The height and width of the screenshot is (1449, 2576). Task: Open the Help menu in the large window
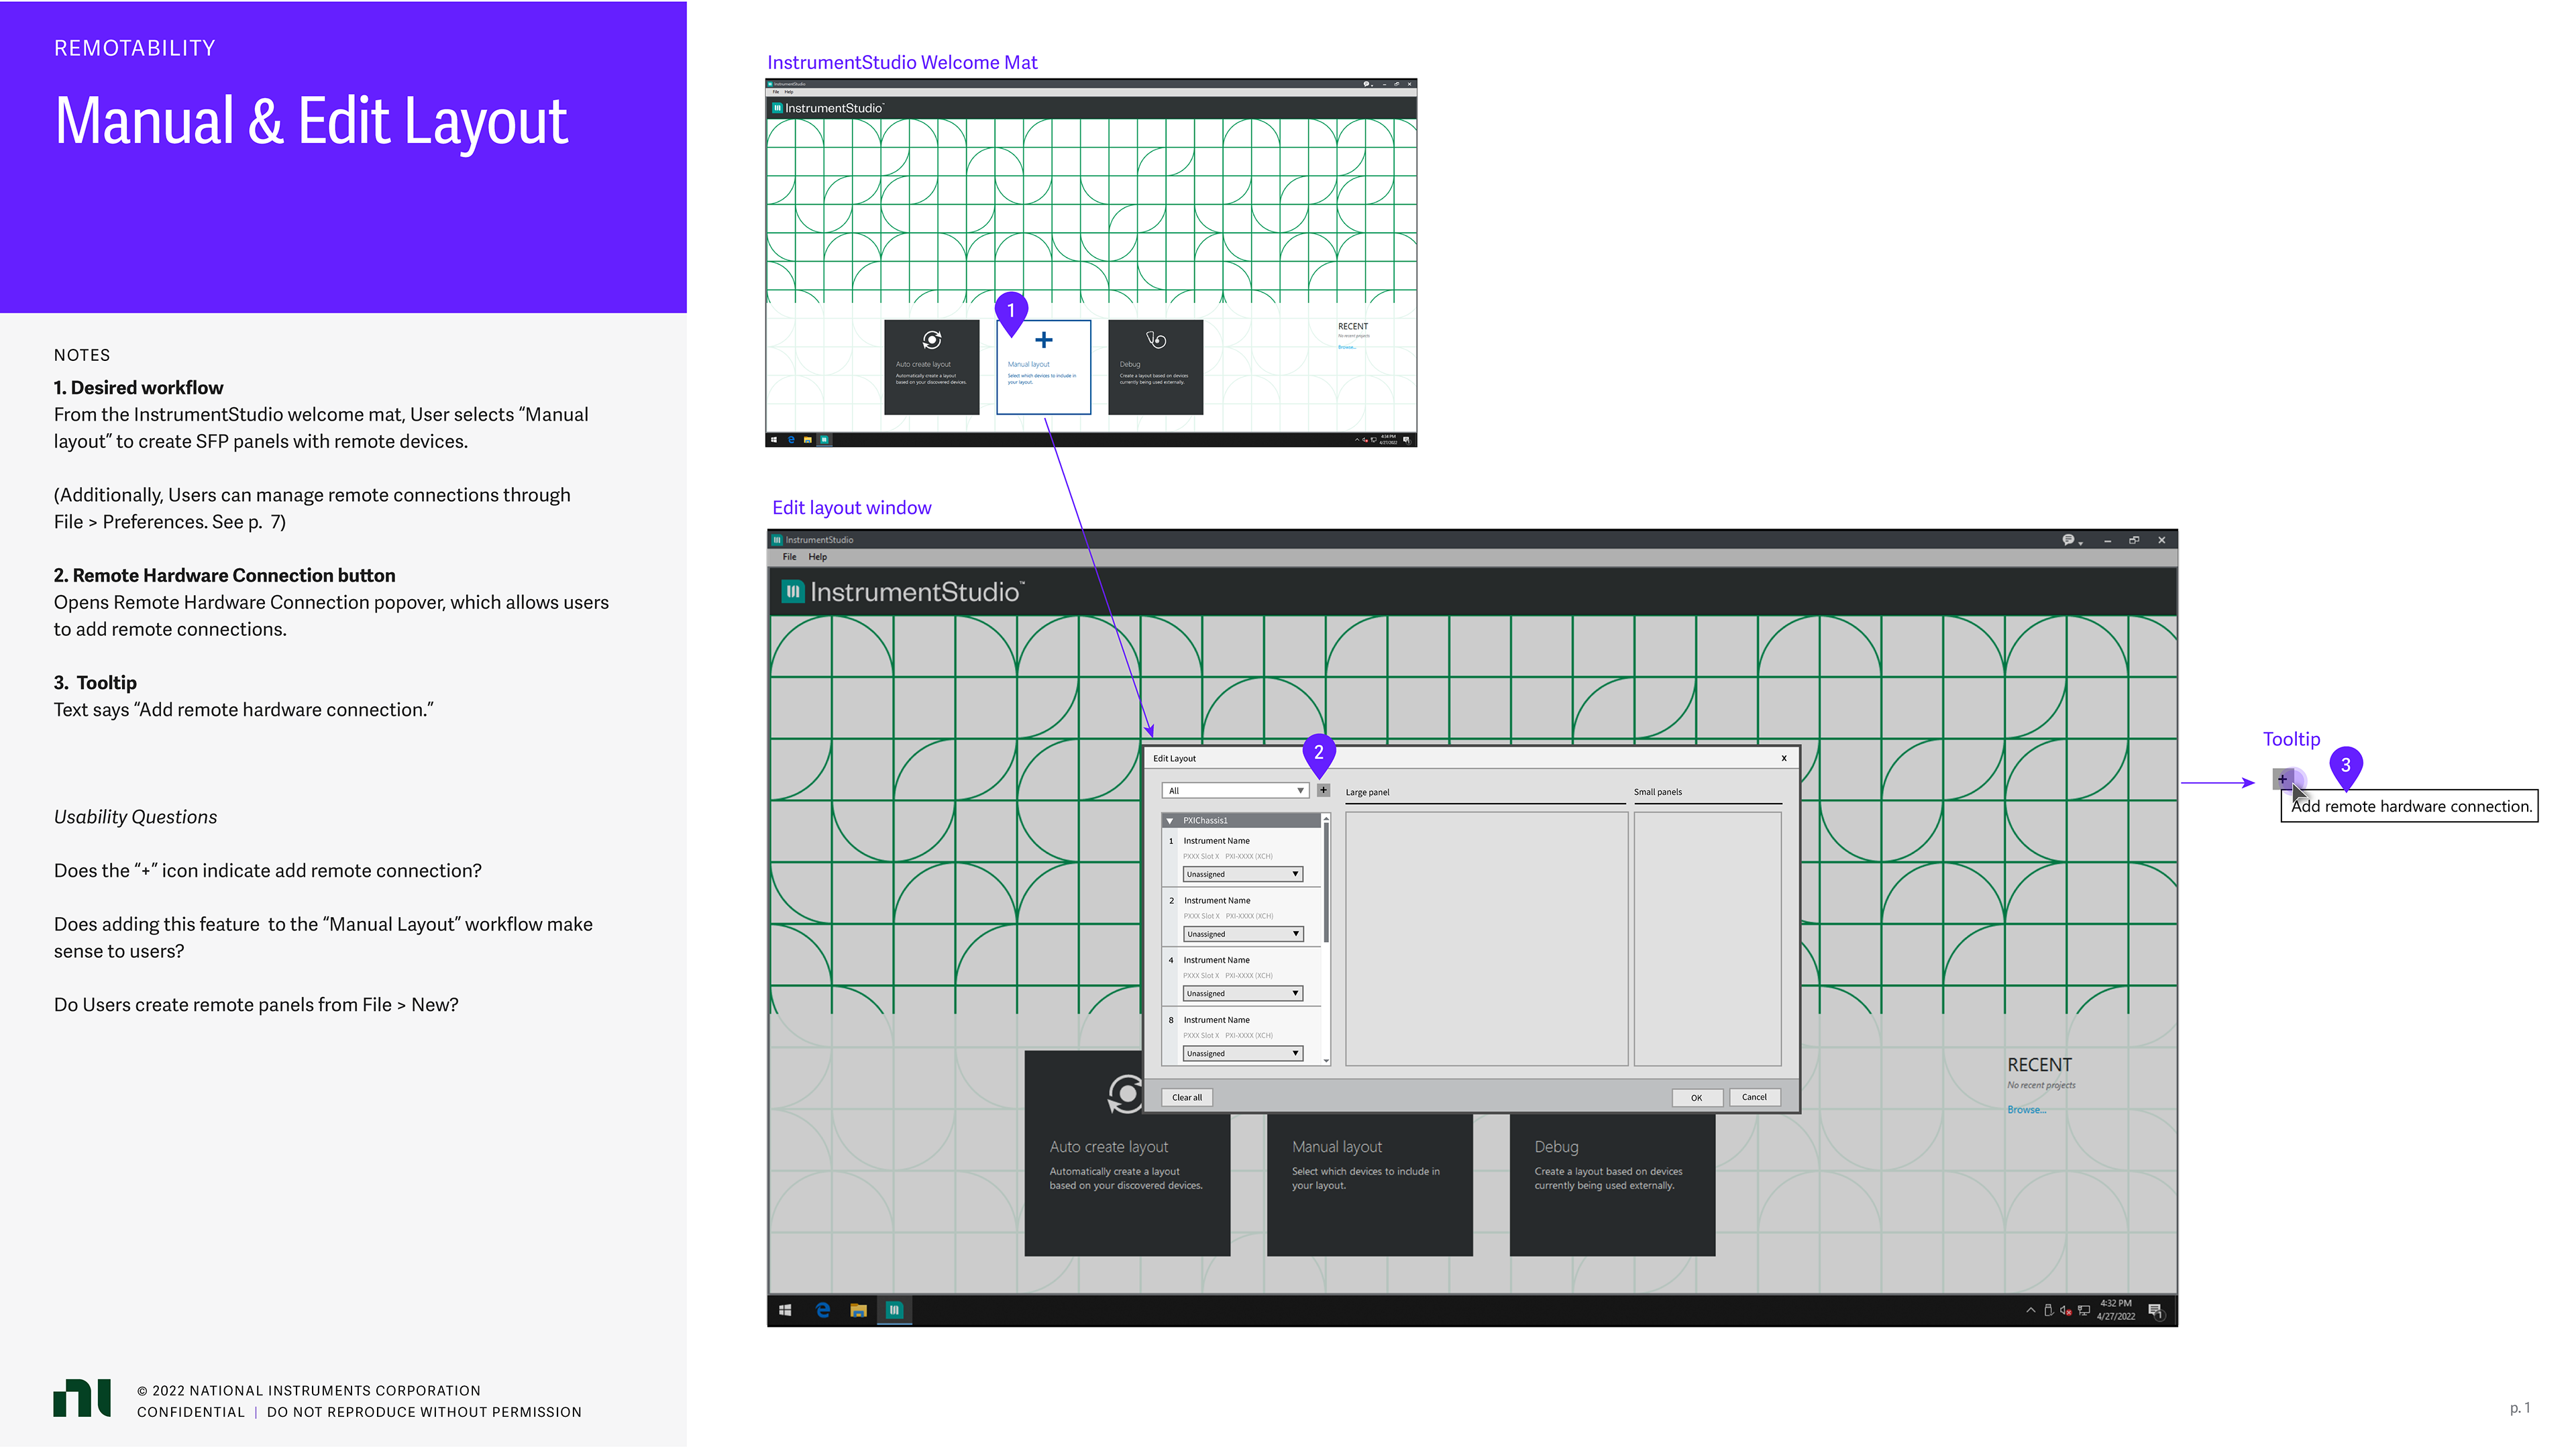817,557
